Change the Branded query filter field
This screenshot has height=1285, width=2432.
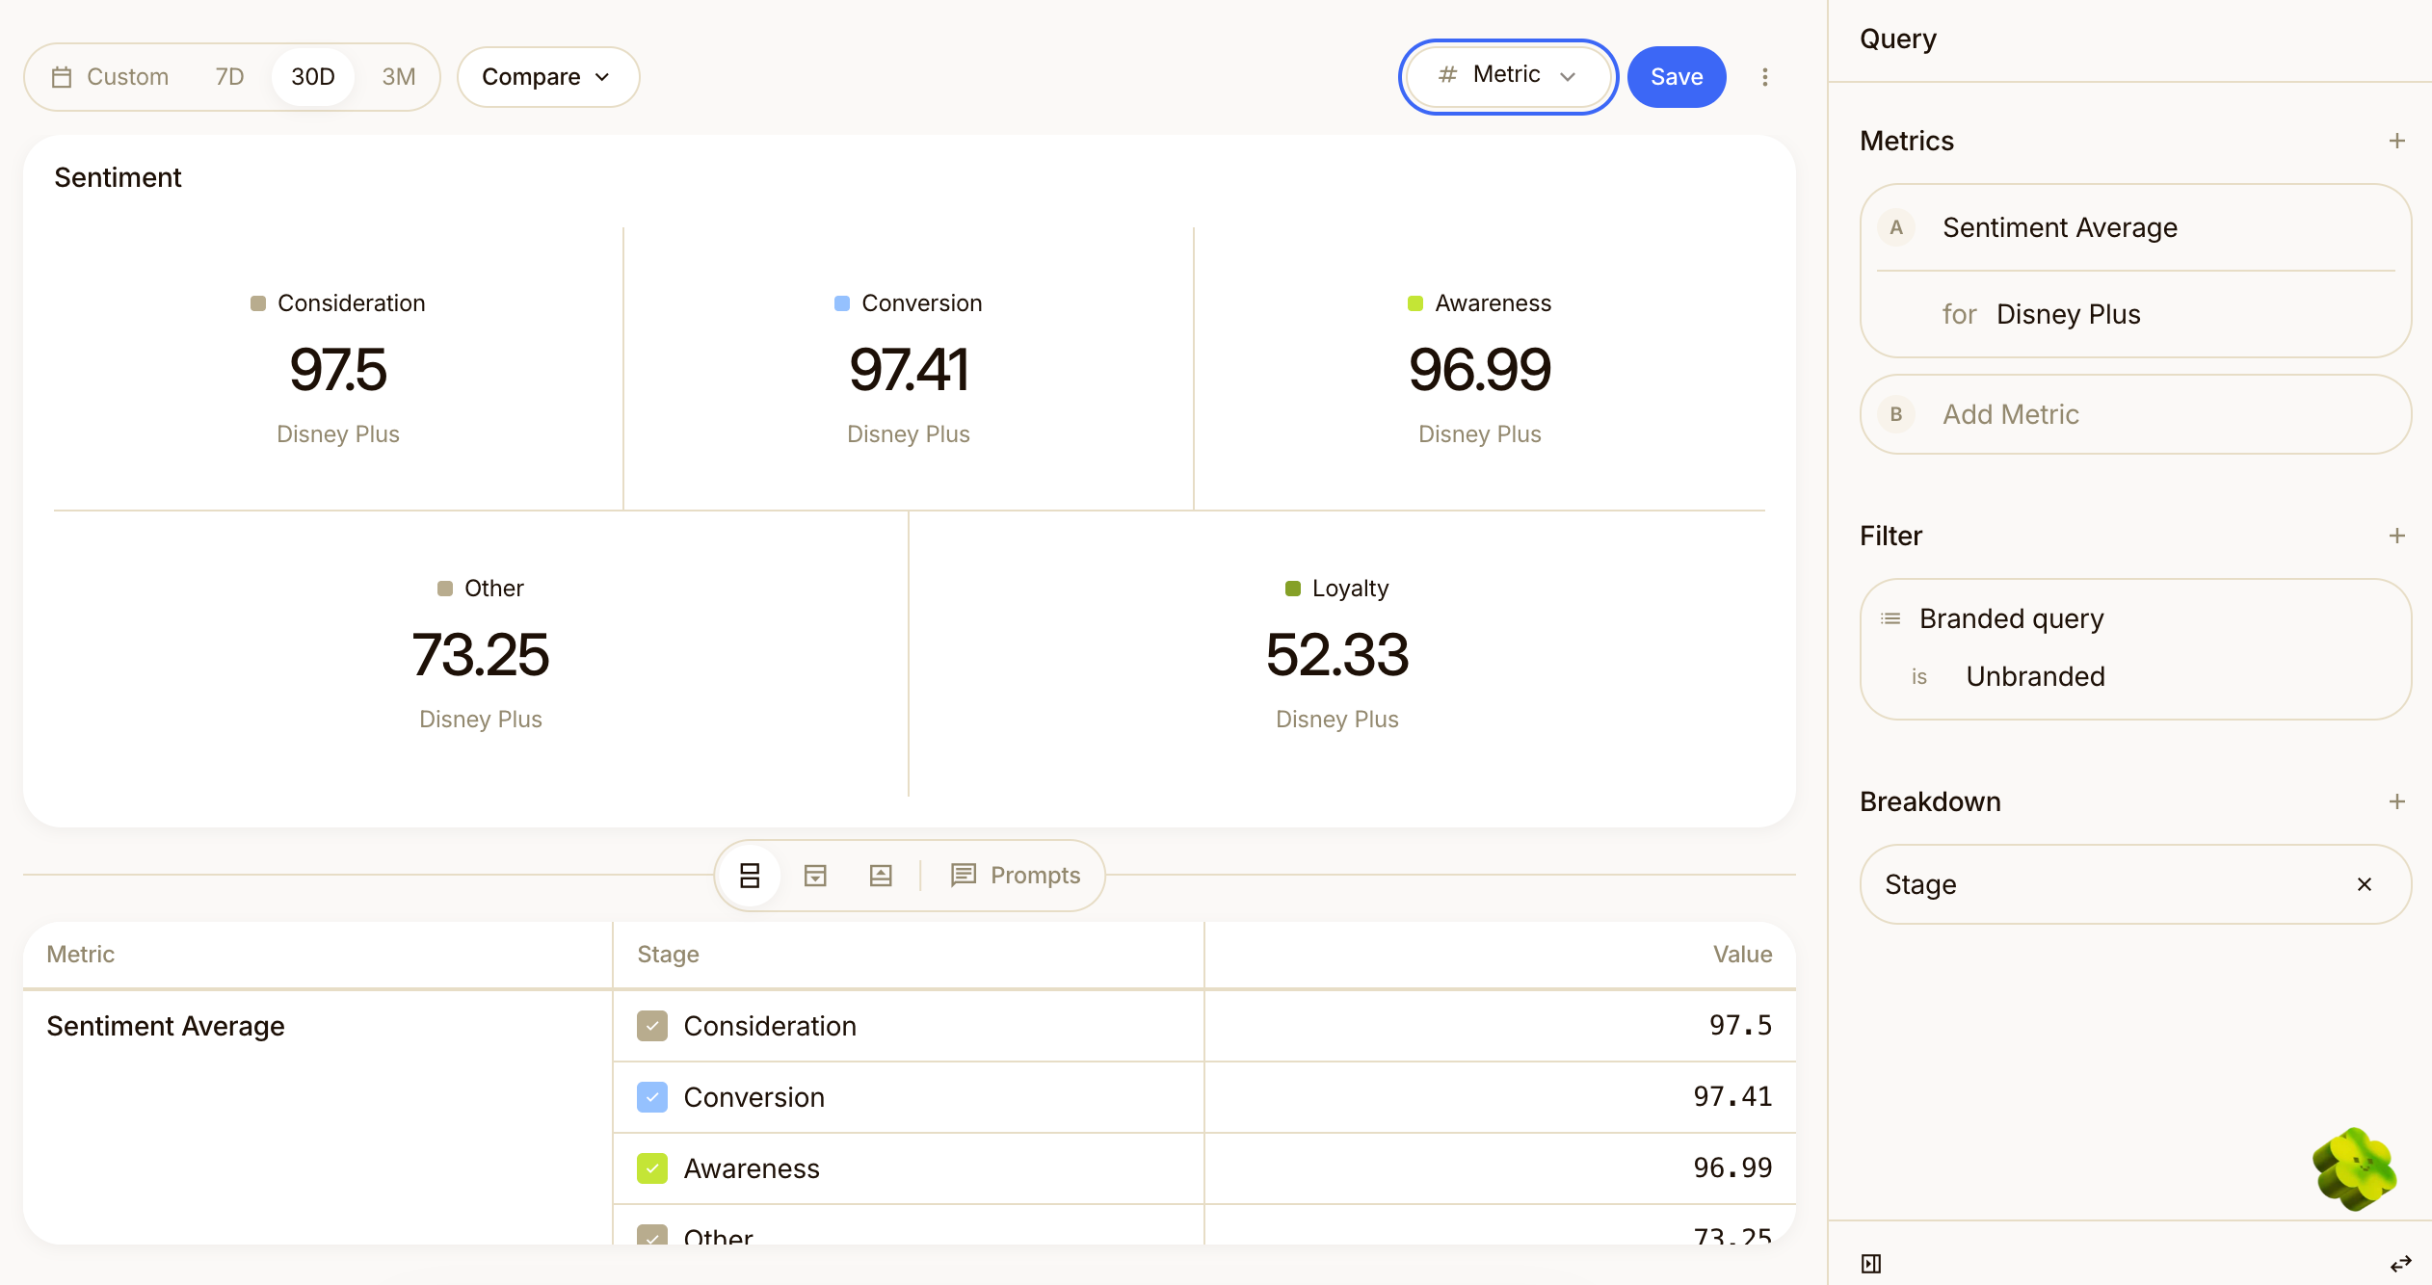pyautogui.click(x=2011, y=618)
